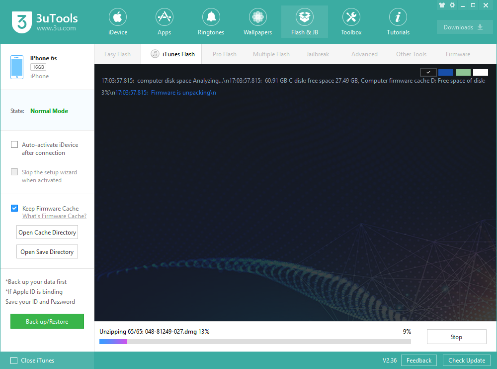The width and height of the screenshot is (497, 369).
Task: Switch to the Multiple Flash tab
Action: point(271,54)
